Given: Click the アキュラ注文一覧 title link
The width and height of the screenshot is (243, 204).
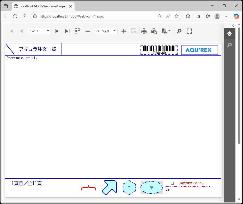Looking at the screenshot, I should tap(38, 49).
